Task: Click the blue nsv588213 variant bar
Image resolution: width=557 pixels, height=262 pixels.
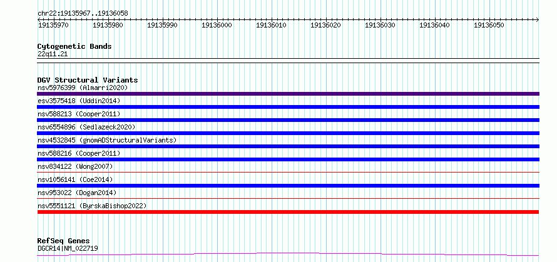Action: click(x=288, y=120)
